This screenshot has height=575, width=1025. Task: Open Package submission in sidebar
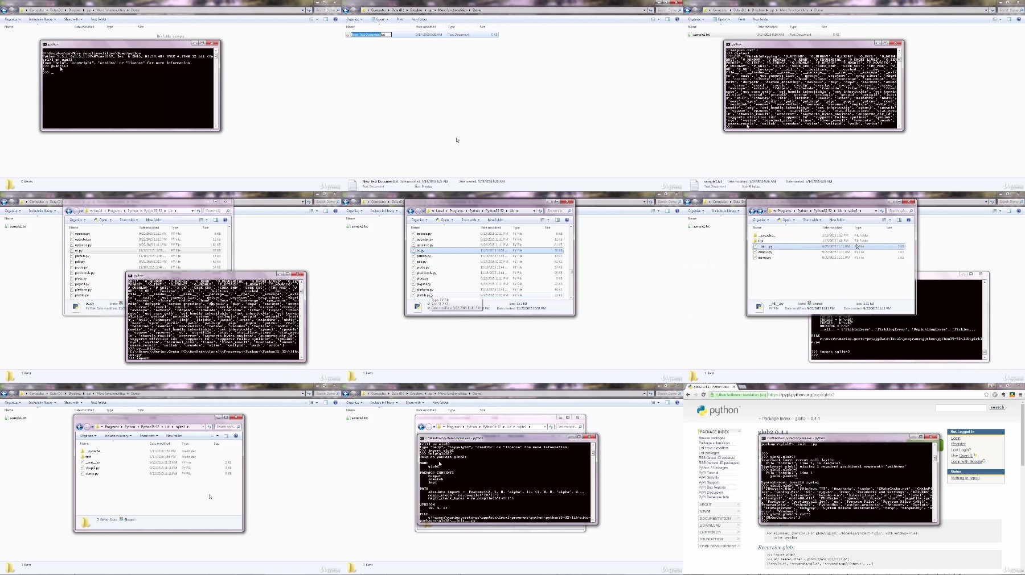tap(714, 443)
